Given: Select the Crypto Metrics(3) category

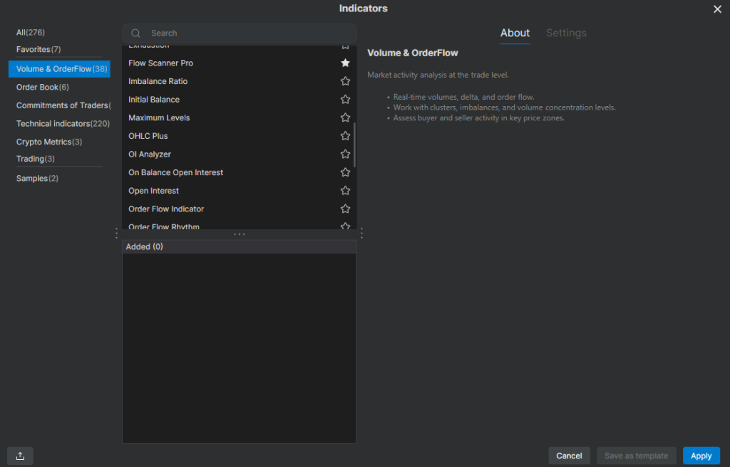Looking at the screenshot, I should coord(49,142).
